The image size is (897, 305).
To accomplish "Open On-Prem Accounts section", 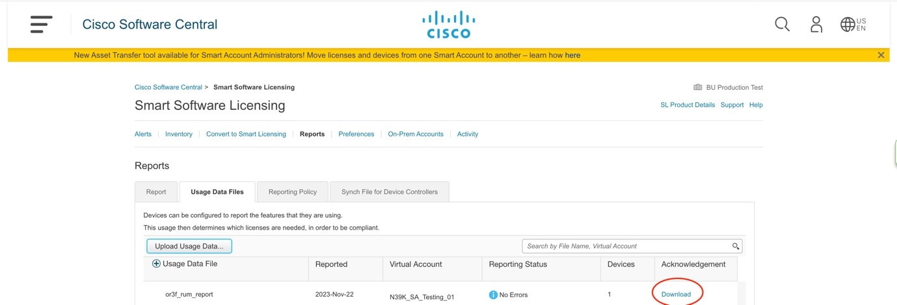I will coord(416,134).
